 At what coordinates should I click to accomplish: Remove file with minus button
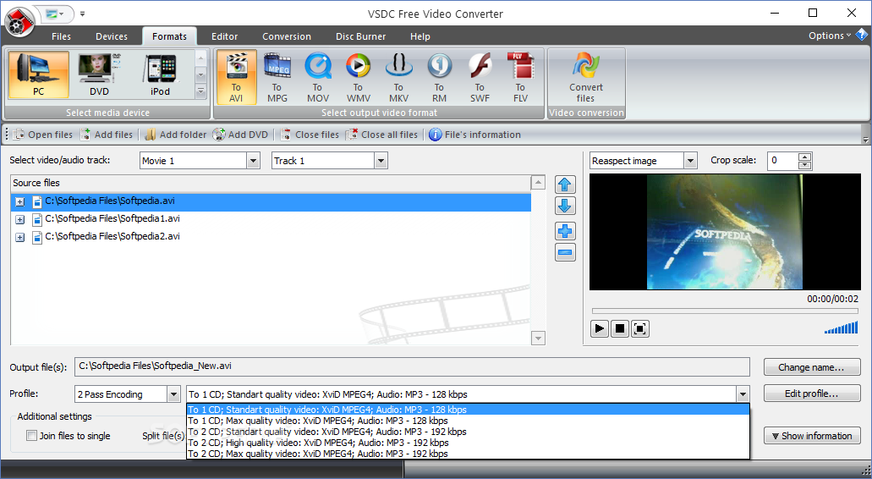pos(565,252)
